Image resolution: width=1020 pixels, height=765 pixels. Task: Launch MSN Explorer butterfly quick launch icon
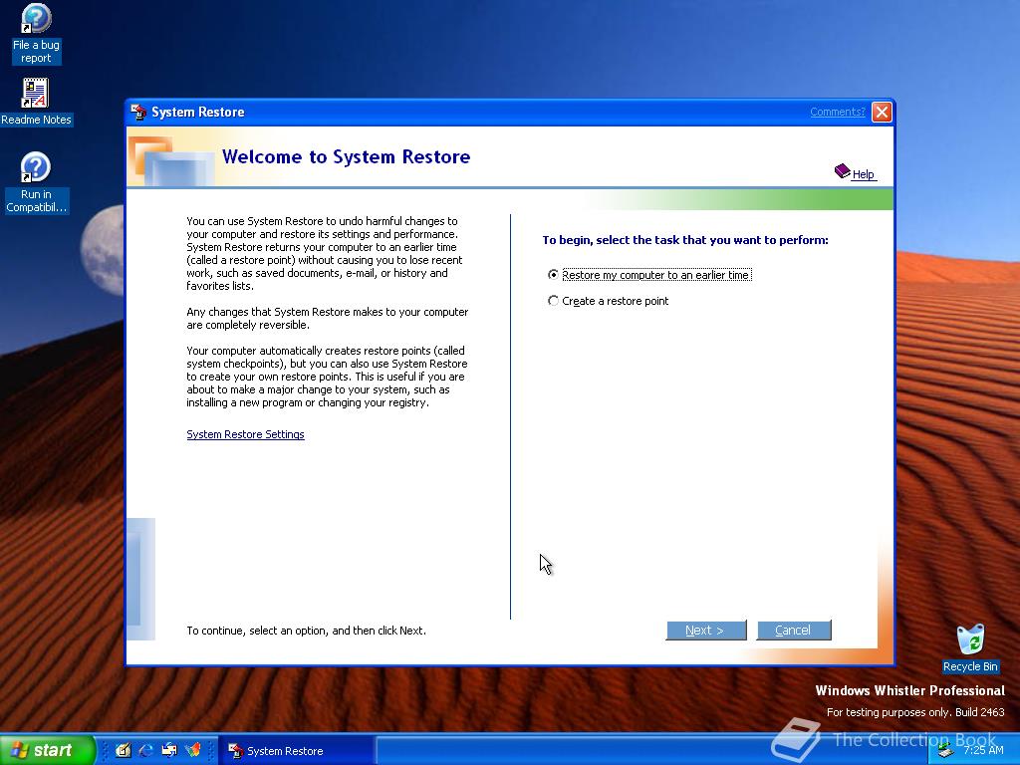coord(193,750)
